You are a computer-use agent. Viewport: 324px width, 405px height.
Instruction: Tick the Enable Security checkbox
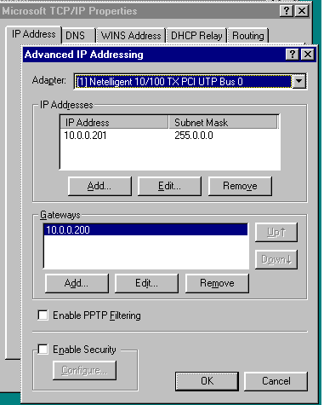[43, 350]
